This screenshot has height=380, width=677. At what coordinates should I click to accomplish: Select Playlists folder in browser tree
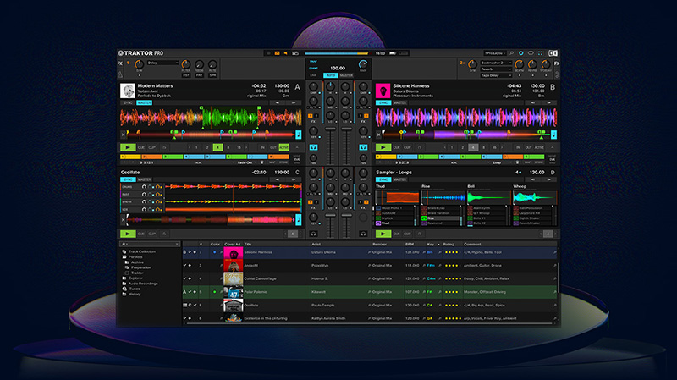(135, 257)
